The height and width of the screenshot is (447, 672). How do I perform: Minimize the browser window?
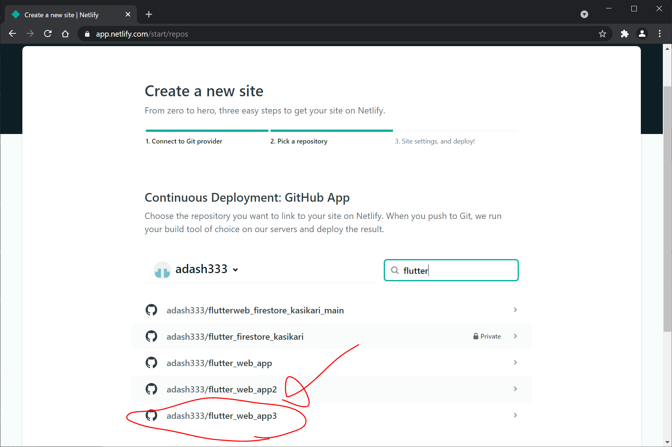point(609,8)
